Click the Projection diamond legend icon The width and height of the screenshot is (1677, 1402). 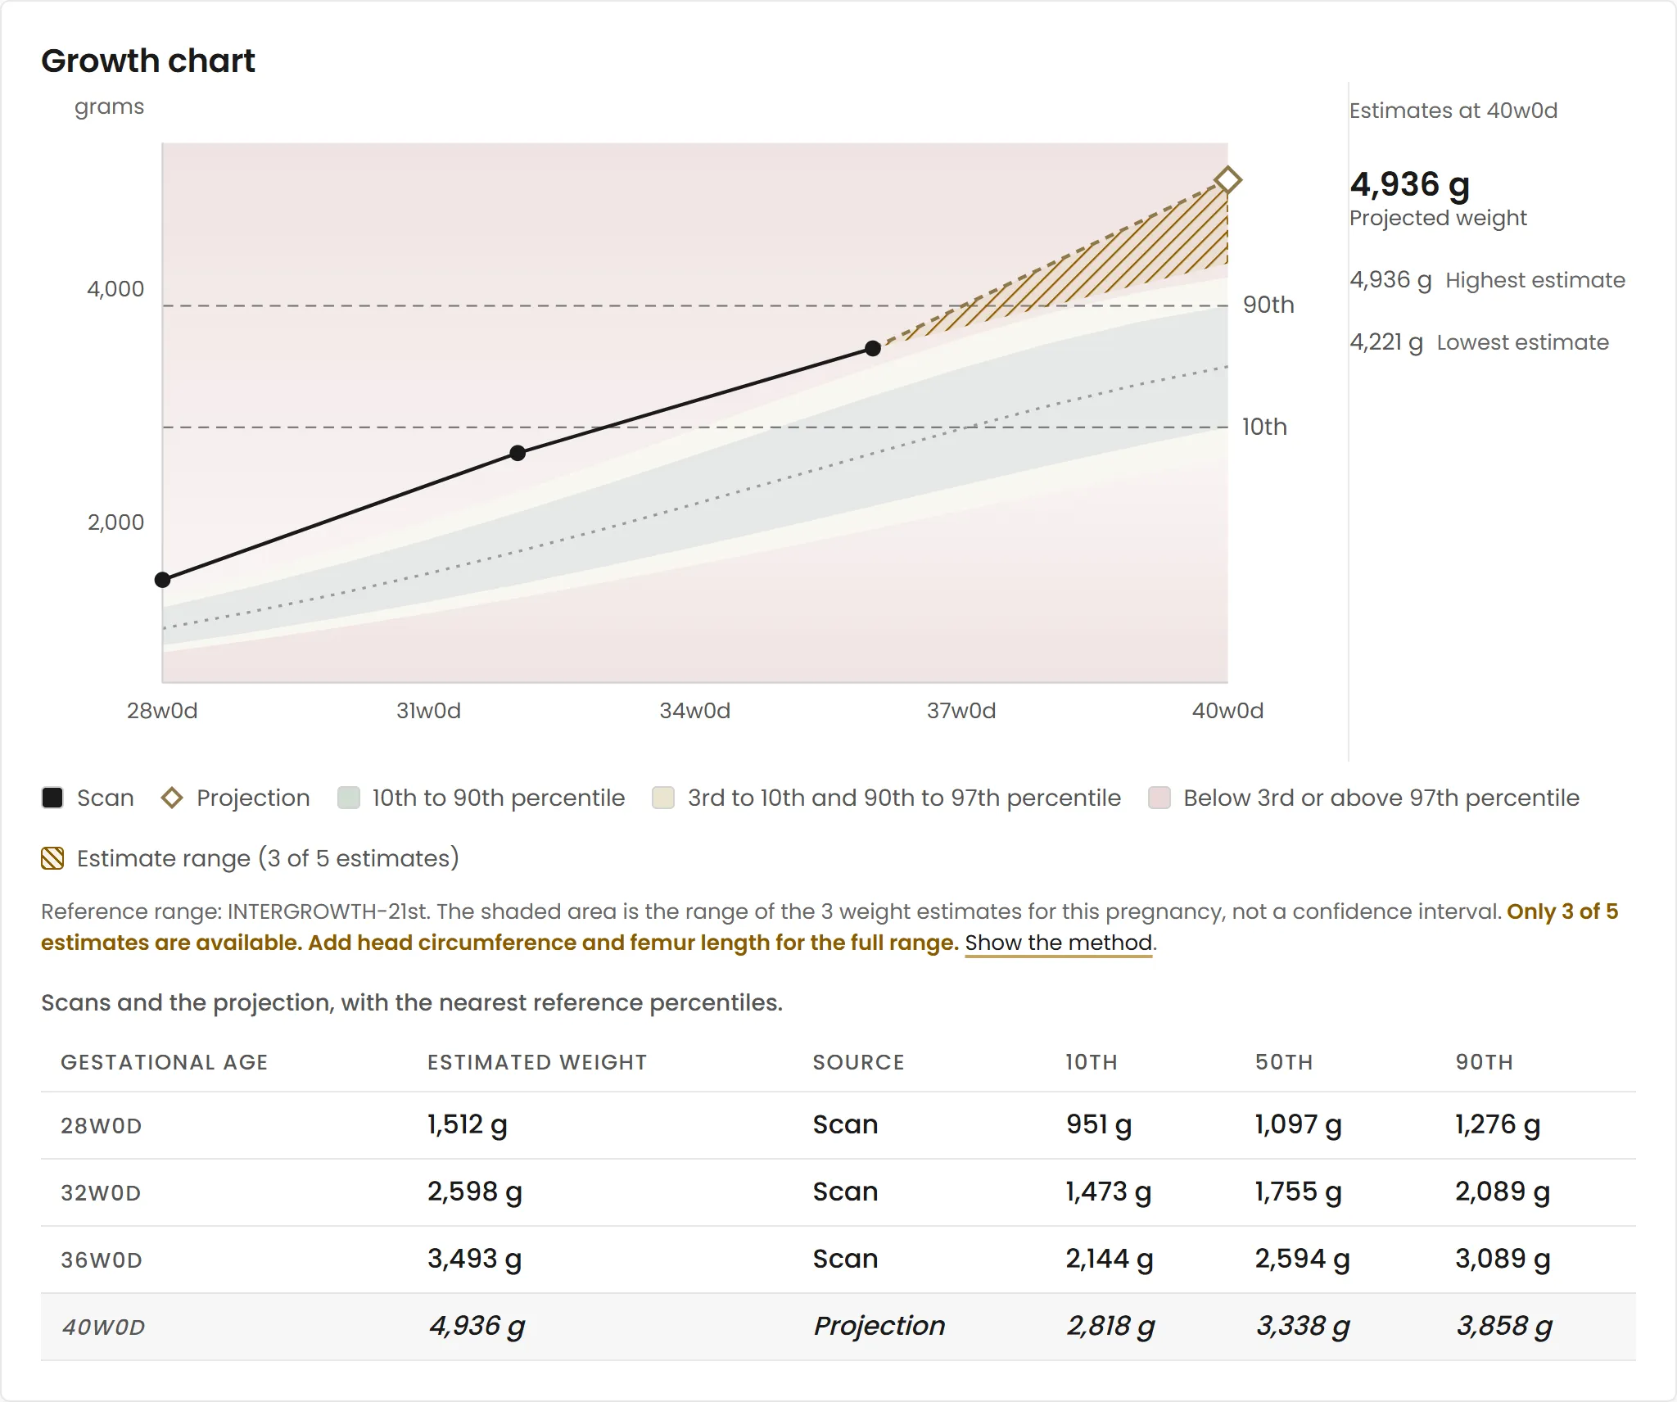[172, 798]
